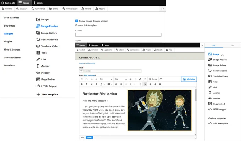The height and width of the screenshot is (141, 241).
Task: Click Shortcuts in front window toolbar
Action: tap(93, 45)
